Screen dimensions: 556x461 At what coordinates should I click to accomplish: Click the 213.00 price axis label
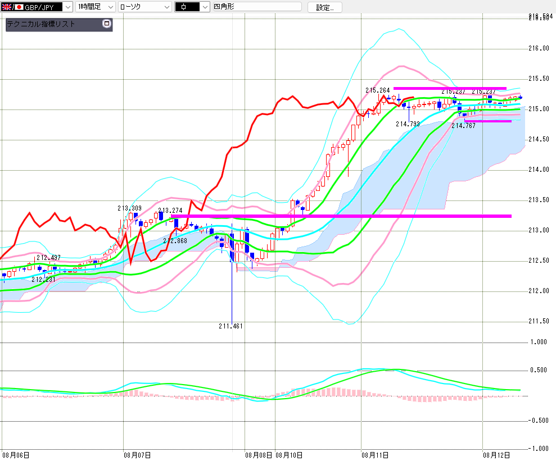(x=539, y=230)
